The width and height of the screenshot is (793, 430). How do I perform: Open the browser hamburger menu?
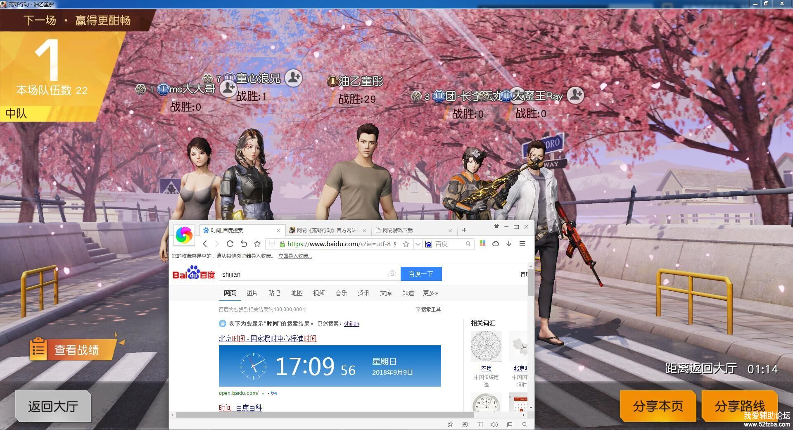522,244
